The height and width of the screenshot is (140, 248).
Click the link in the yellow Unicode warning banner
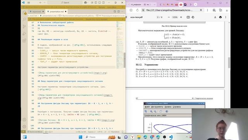pos(96,19)
